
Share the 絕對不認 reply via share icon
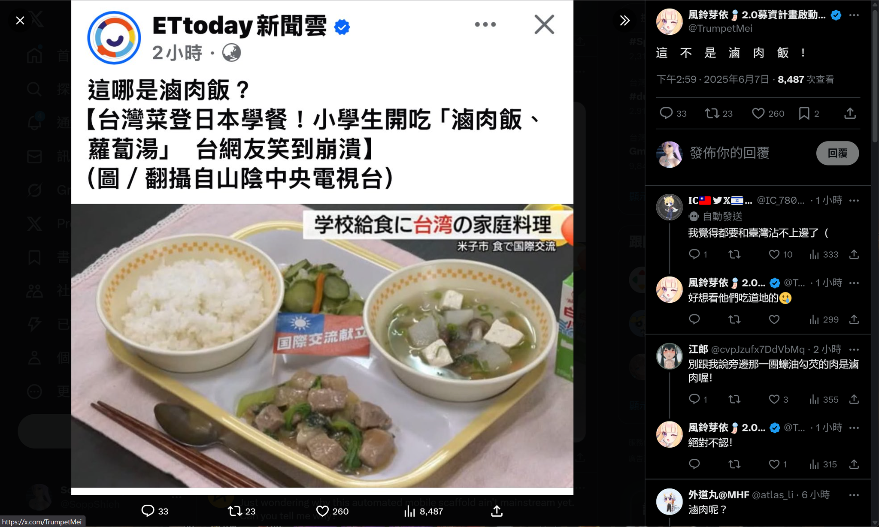854,464
